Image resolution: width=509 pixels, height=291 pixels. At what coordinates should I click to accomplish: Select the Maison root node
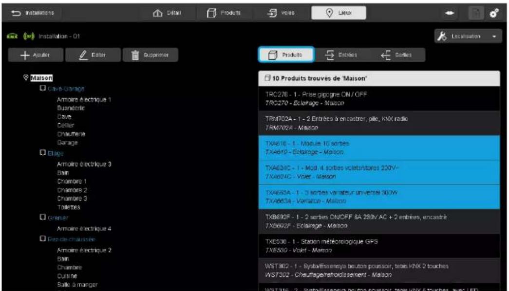click(41, 78)
